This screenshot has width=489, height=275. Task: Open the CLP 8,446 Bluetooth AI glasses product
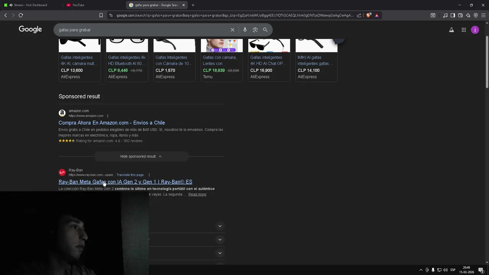(127, 60)
